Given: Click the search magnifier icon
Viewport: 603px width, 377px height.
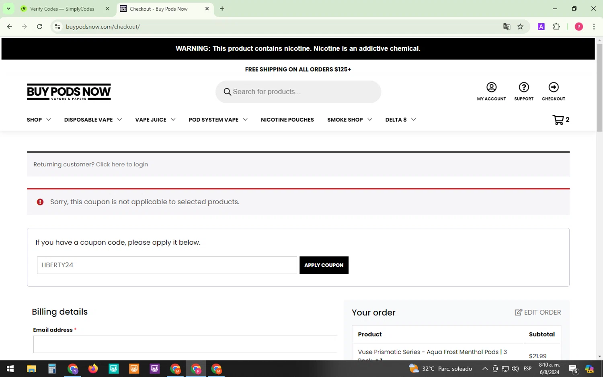Looking at the screenshot, I should pos(227,92).
